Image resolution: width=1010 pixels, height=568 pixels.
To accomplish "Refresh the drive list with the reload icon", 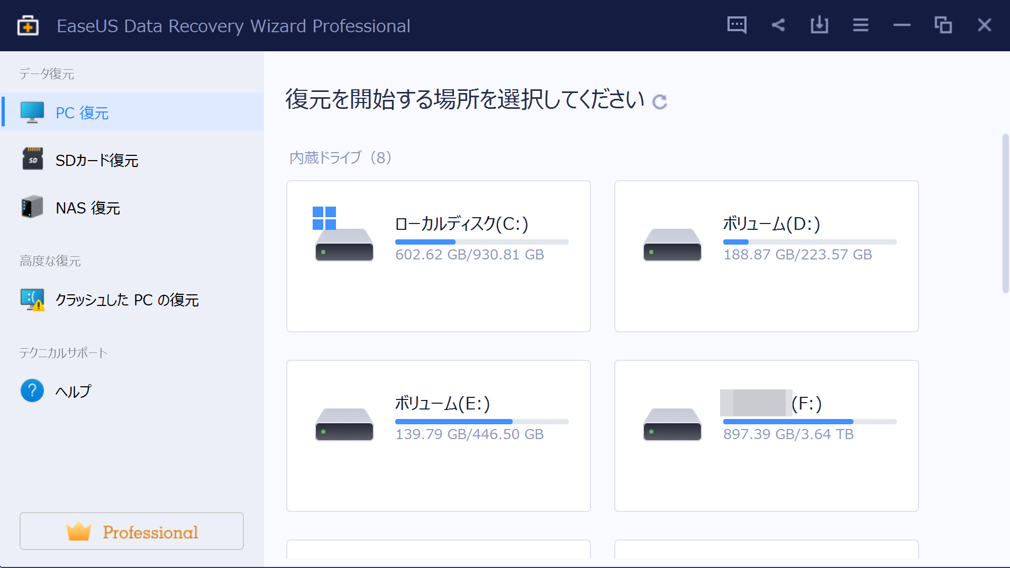I will (x=659, y=103).
